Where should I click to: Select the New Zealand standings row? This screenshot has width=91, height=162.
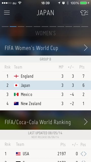(x=45, y=104)
